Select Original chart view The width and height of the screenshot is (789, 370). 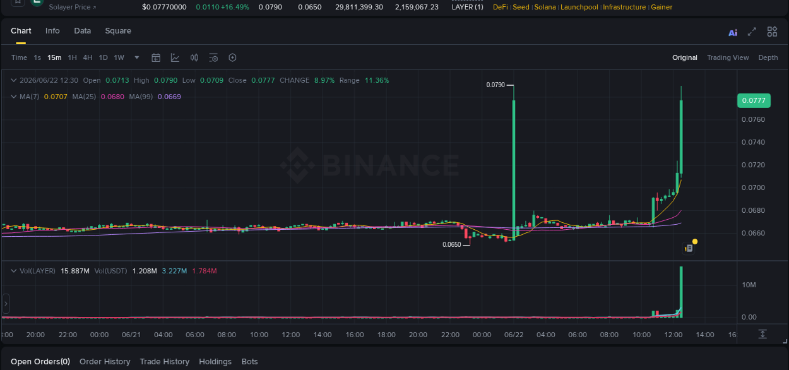pos(685,57)
